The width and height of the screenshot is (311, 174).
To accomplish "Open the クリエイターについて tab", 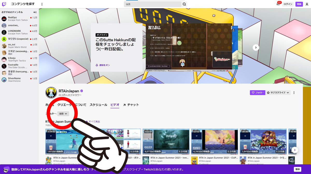I will point(72,105).
